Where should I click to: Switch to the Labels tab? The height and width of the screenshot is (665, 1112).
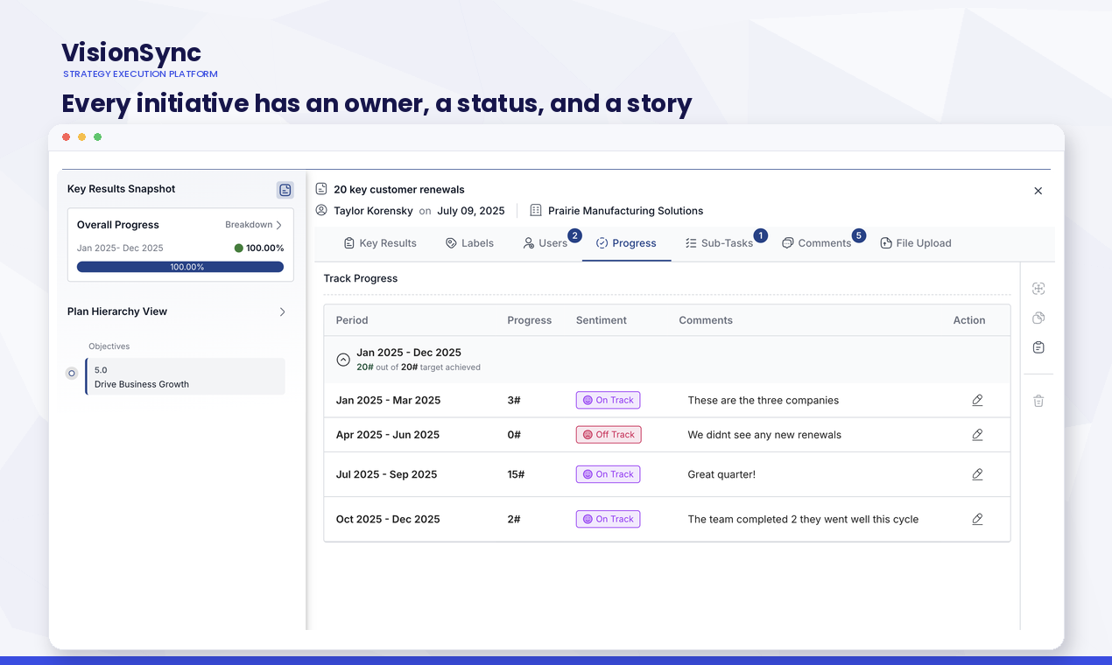[x=469, y=243]
